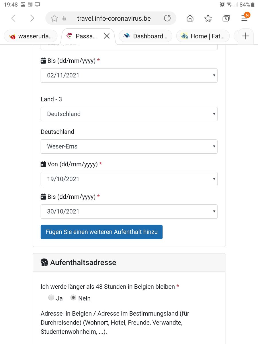Expand the Weser-Ems region dropdown
Image resolution: width=258 pixels, height=344 pixels.
point(129,146)
